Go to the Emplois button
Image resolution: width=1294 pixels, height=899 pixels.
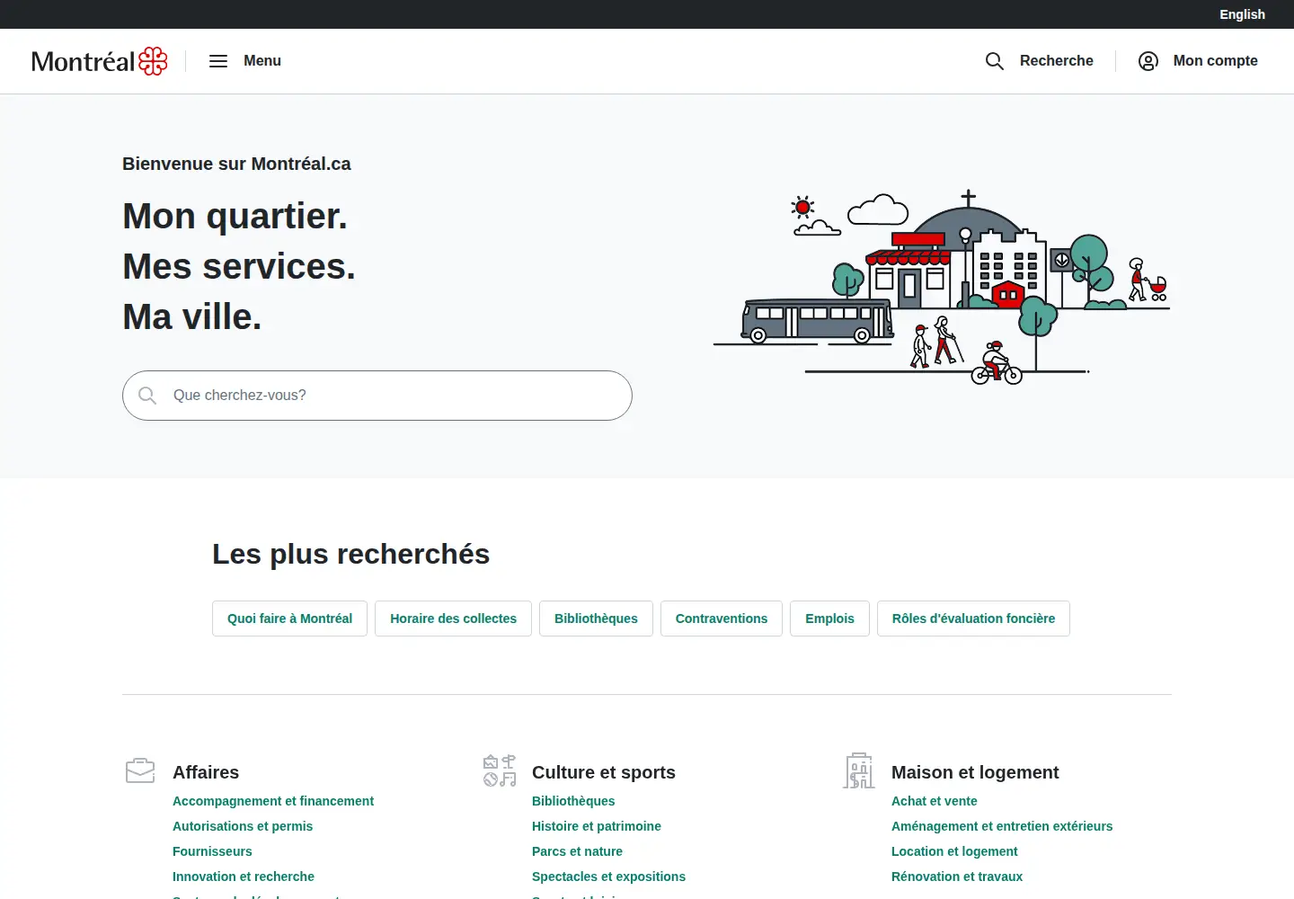point(829,619)
